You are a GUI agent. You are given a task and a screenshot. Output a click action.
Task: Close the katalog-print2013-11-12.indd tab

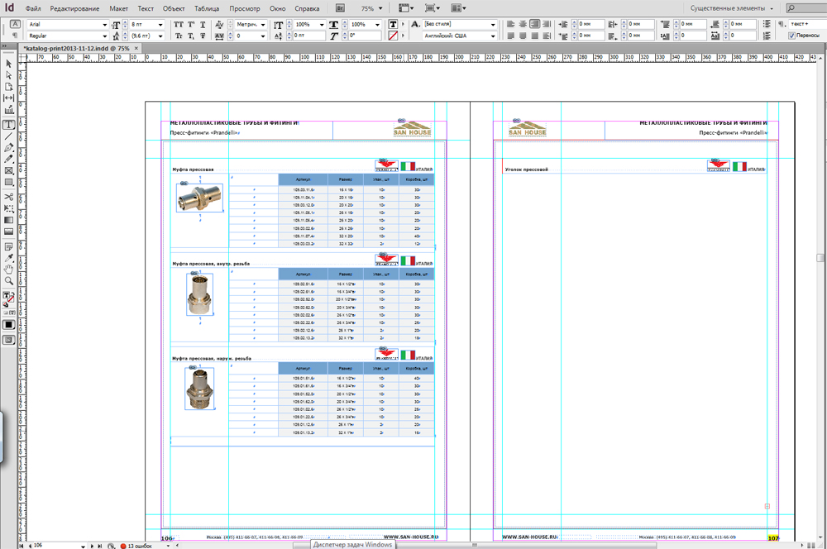click(136, 48)
